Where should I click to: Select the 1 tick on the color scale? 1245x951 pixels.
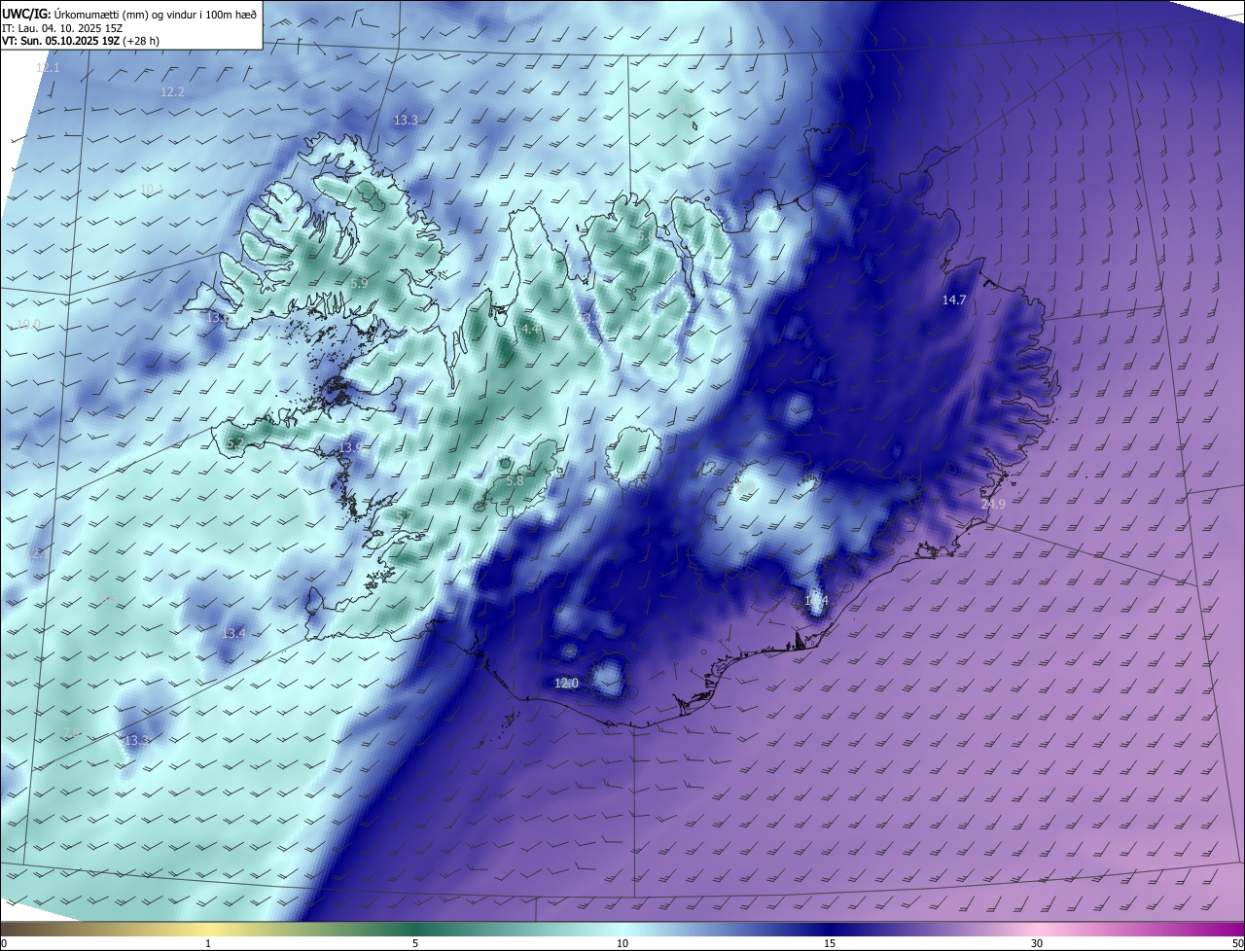coord(208,943)
